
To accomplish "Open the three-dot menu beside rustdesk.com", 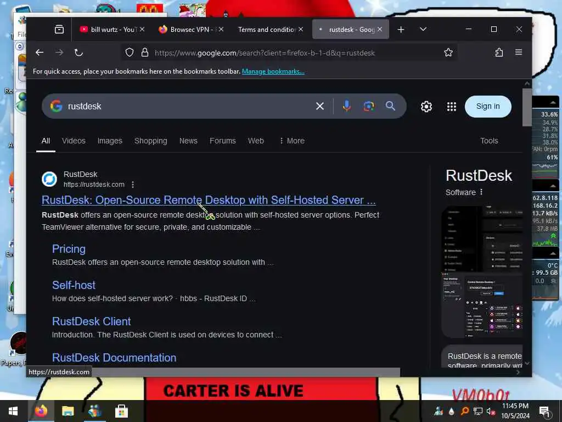I will coord(133,185).
